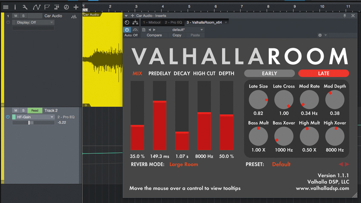This screenshot has width=361, height=203.
Task: Solo the Car Audio track
Action: 23,16
